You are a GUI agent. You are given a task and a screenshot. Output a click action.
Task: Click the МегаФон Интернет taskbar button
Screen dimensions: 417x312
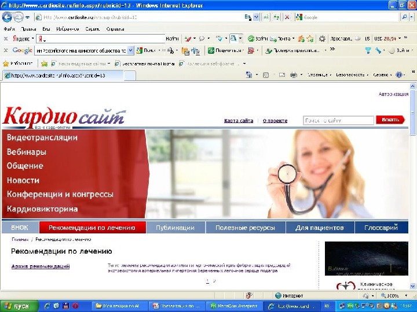[235, 306]
